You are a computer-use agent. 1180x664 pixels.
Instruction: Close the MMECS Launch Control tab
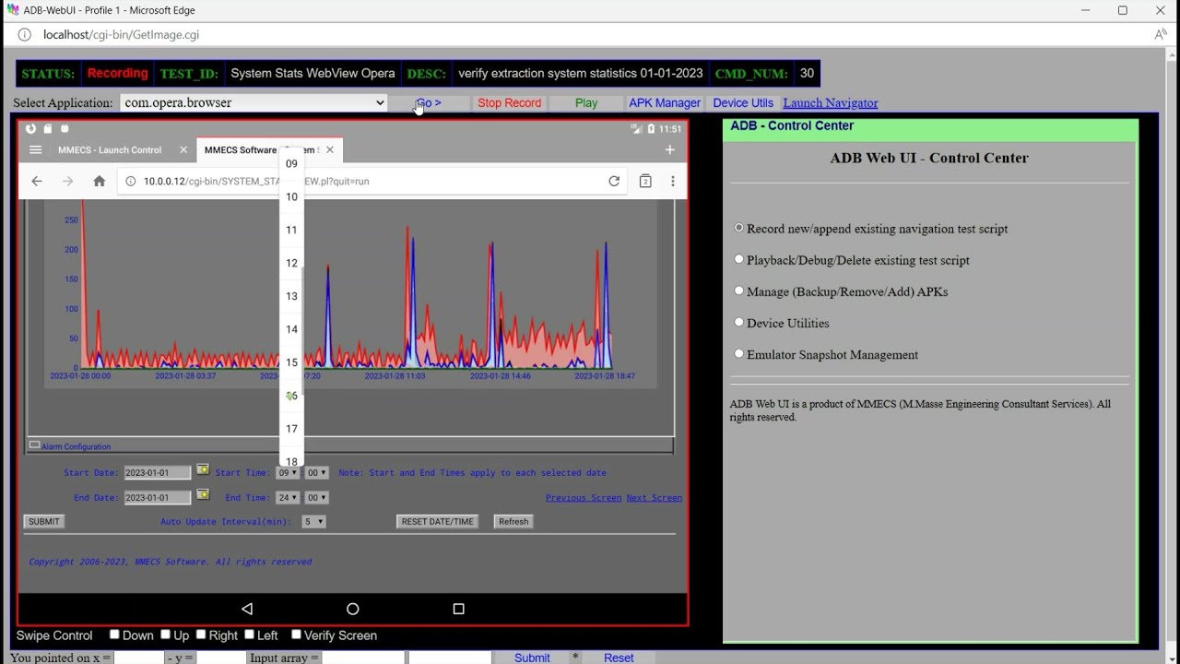(x=183, y=149)
